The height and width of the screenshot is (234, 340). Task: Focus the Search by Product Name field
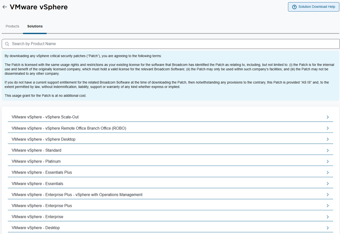171,44
